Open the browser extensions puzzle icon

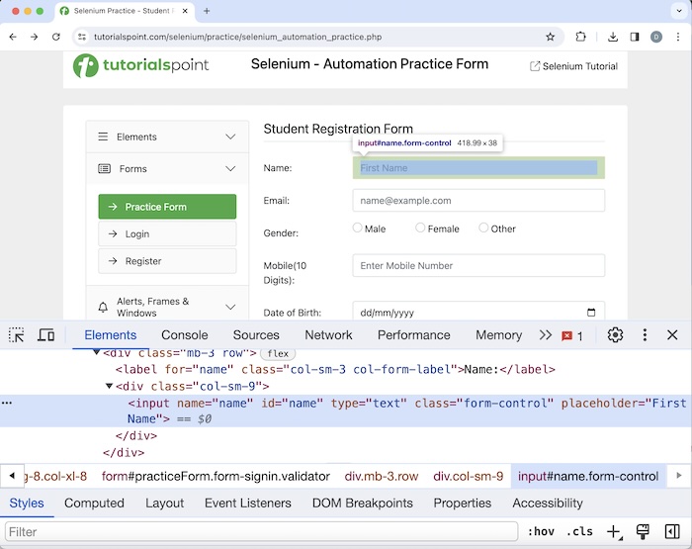(x=581, y=37)
